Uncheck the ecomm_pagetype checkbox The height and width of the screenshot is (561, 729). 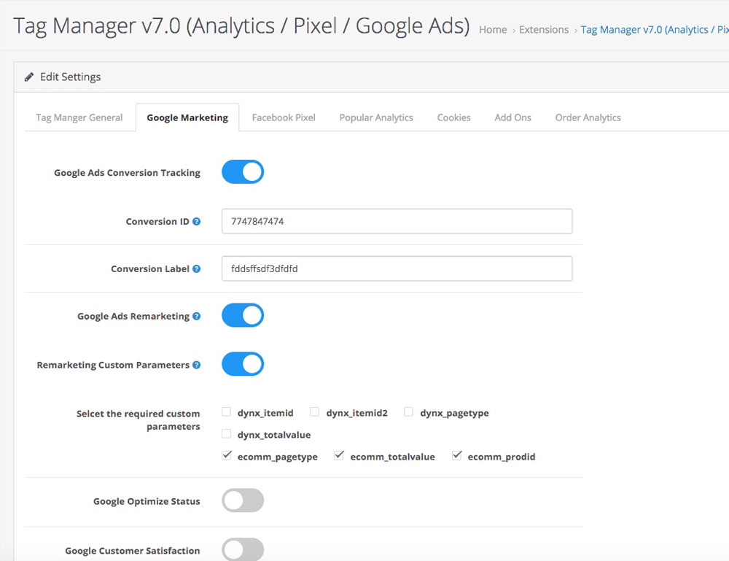click(227, 455)
